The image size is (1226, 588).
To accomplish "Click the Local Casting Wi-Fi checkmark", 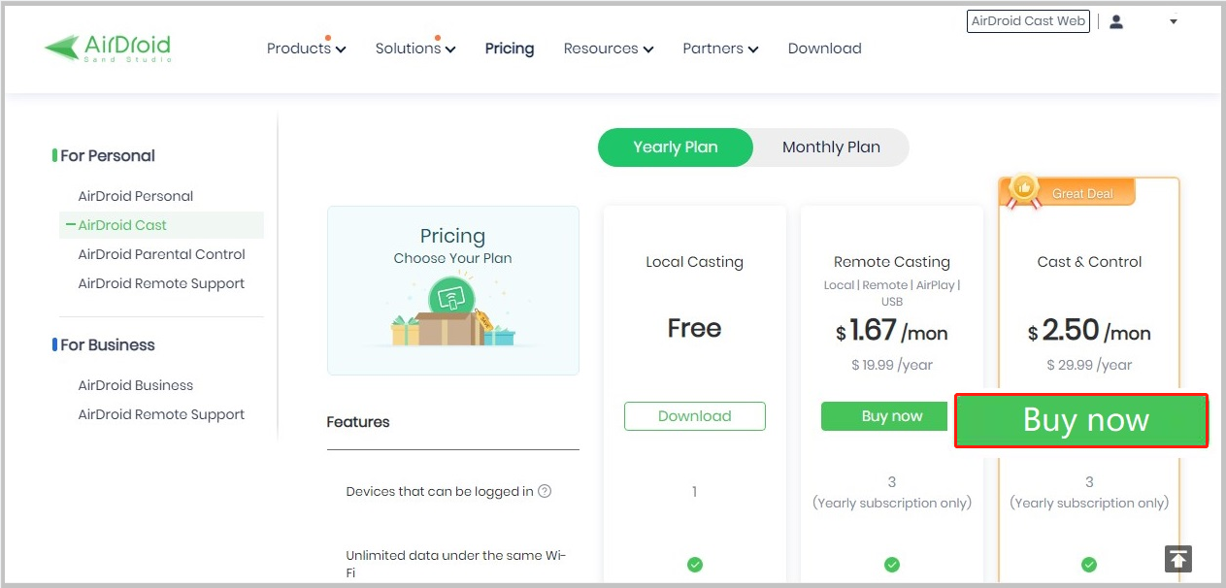I will pos(695,565).
